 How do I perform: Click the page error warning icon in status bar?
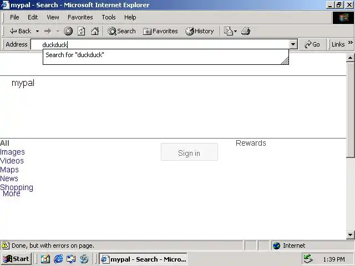6,245
